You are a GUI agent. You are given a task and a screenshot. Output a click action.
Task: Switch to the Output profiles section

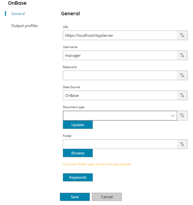tap(24, 26)
